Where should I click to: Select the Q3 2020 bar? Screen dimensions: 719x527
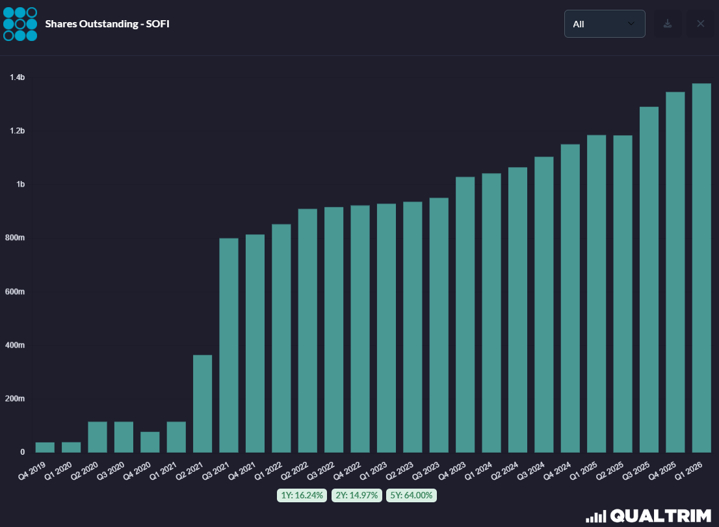[124, 437]
